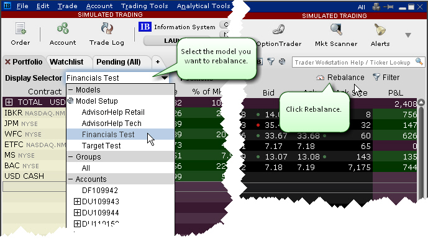Viewport: 428px width, 239px height.
Task: Select AdvisorHelp Tech model
Action: (111, 124)
